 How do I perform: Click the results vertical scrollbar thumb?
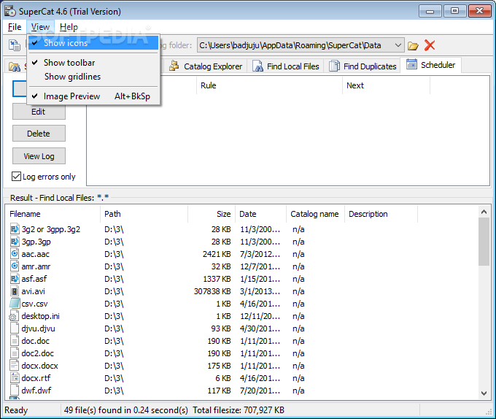[x=484, y=242]
